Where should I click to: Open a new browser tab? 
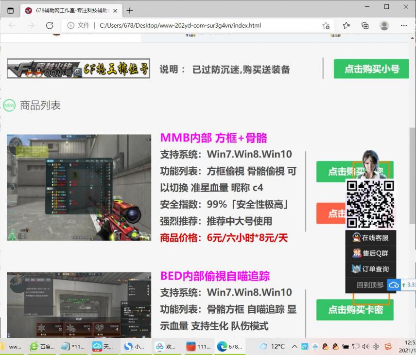click(130, 10)
